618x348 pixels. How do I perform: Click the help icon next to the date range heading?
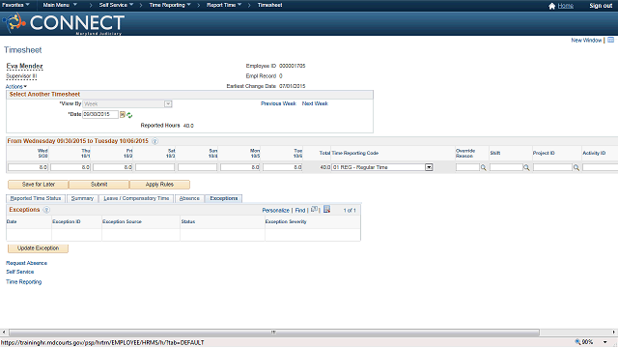coord(154,141)
